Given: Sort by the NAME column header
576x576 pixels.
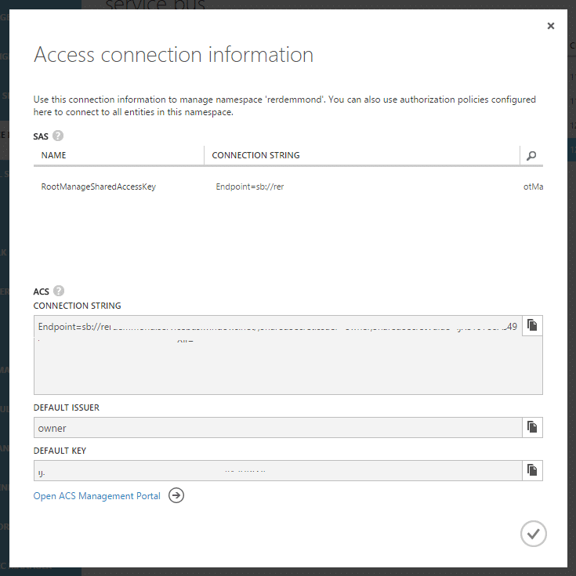Looking at the screenshot, I should coord(53,155).
